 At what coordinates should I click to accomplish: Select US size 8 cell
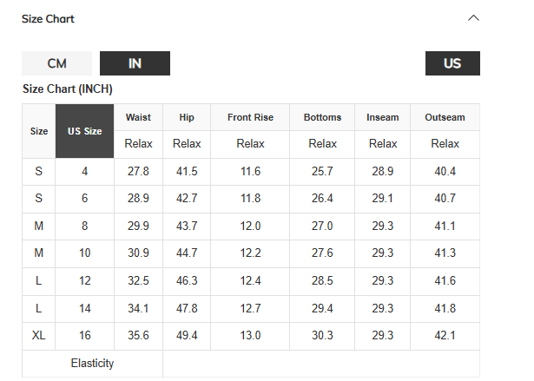[85, 226]
